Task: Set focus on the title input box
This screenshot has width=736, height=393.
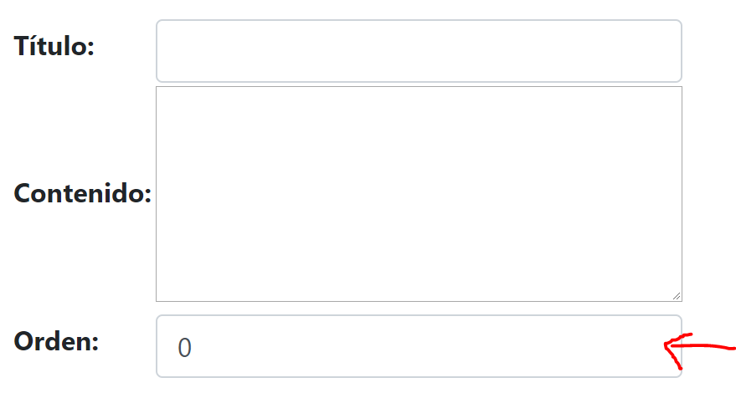Action: point(419,51)
